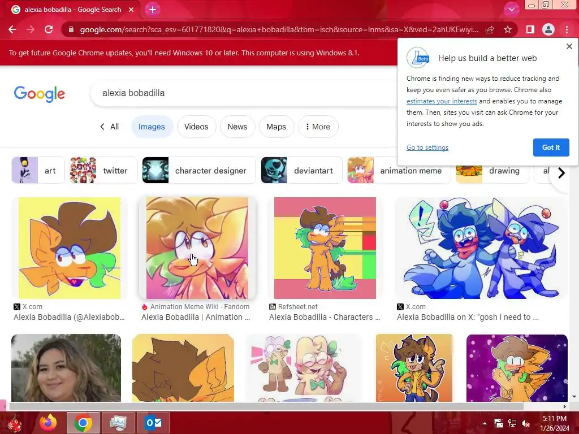Filter images by drawing chip
The width and height of the screenshot is (579, 434).
(x=492, y=170)
